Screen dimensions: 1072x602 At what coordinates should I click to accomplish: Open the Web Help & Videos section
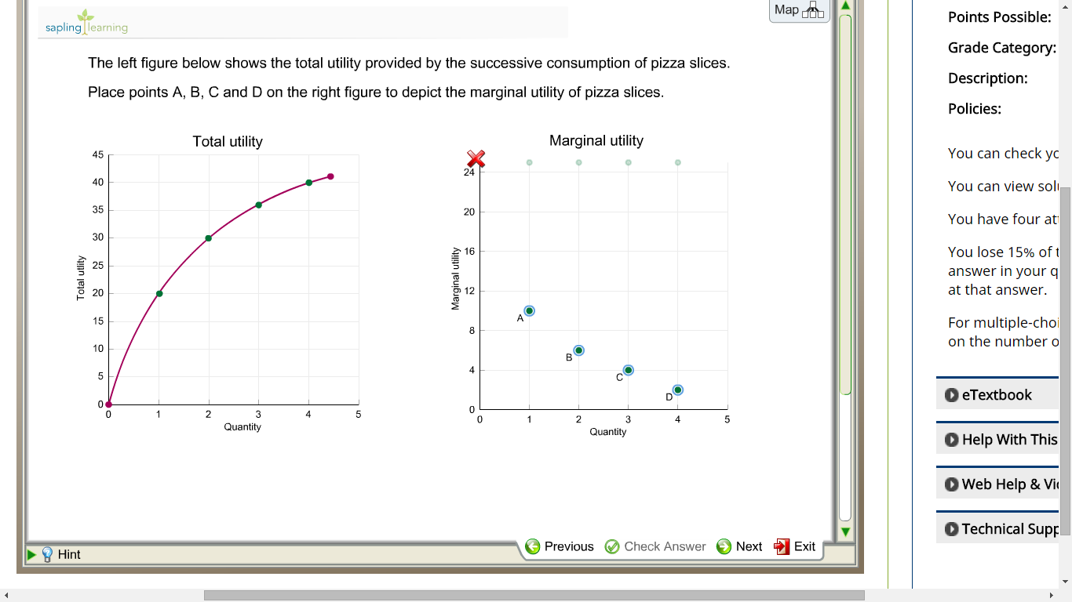(x=1001, y=484)
